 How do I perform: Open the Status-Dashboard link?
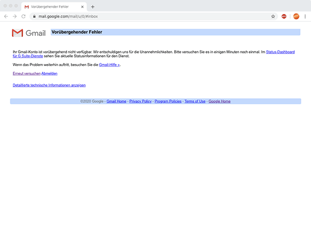point(280,52)
